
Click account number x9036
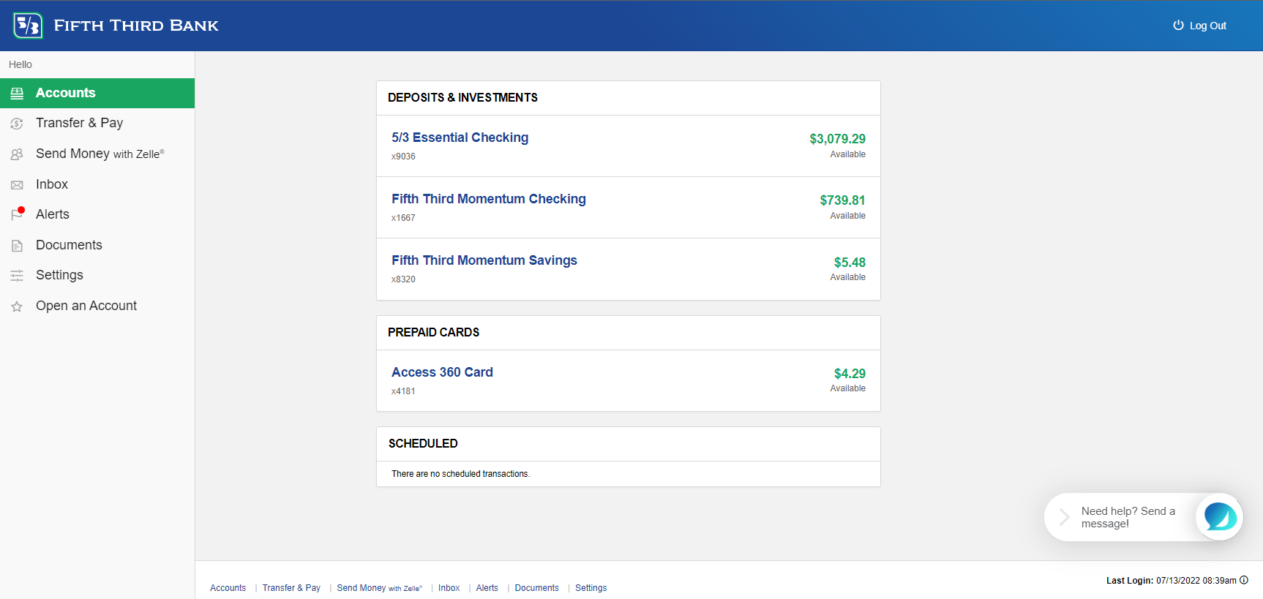(403, 157)
